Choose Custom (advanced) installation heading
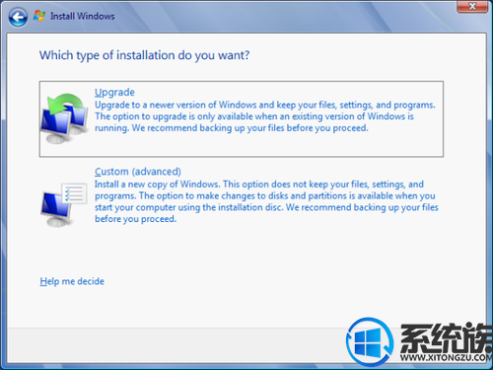 tap(138, 172)
